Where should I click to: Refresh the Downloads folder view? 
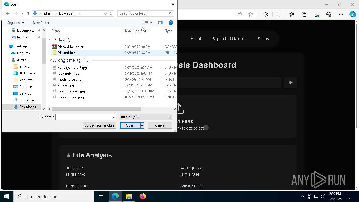[111, 13]
